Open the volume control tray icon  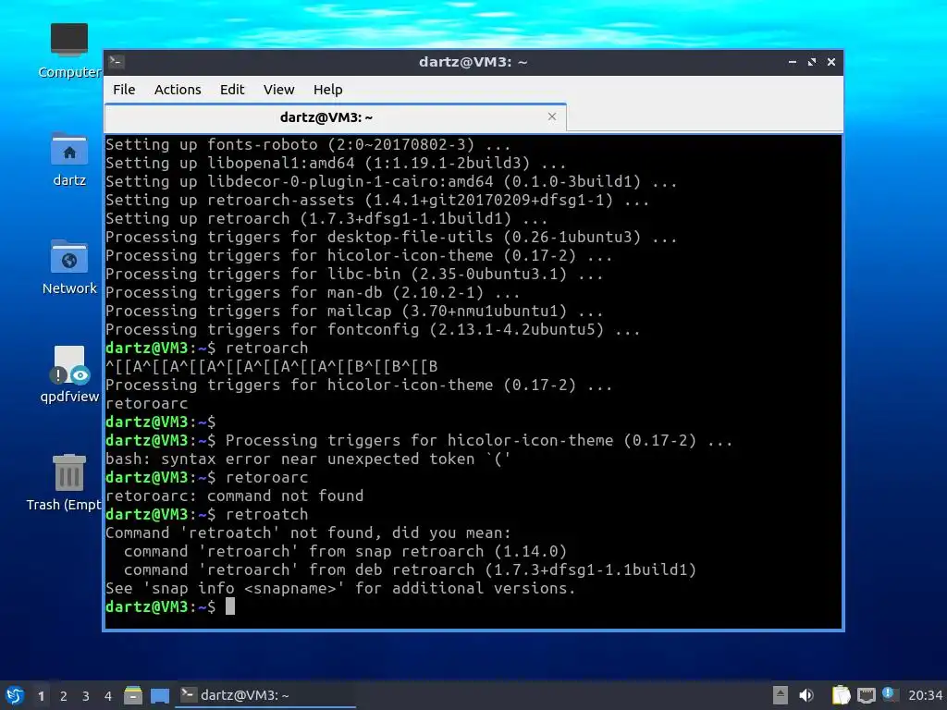click(806, 695)
